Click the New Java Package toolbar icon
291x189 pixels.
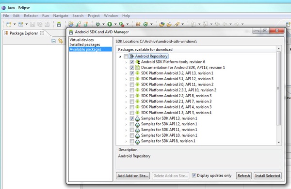pos(138,24)
